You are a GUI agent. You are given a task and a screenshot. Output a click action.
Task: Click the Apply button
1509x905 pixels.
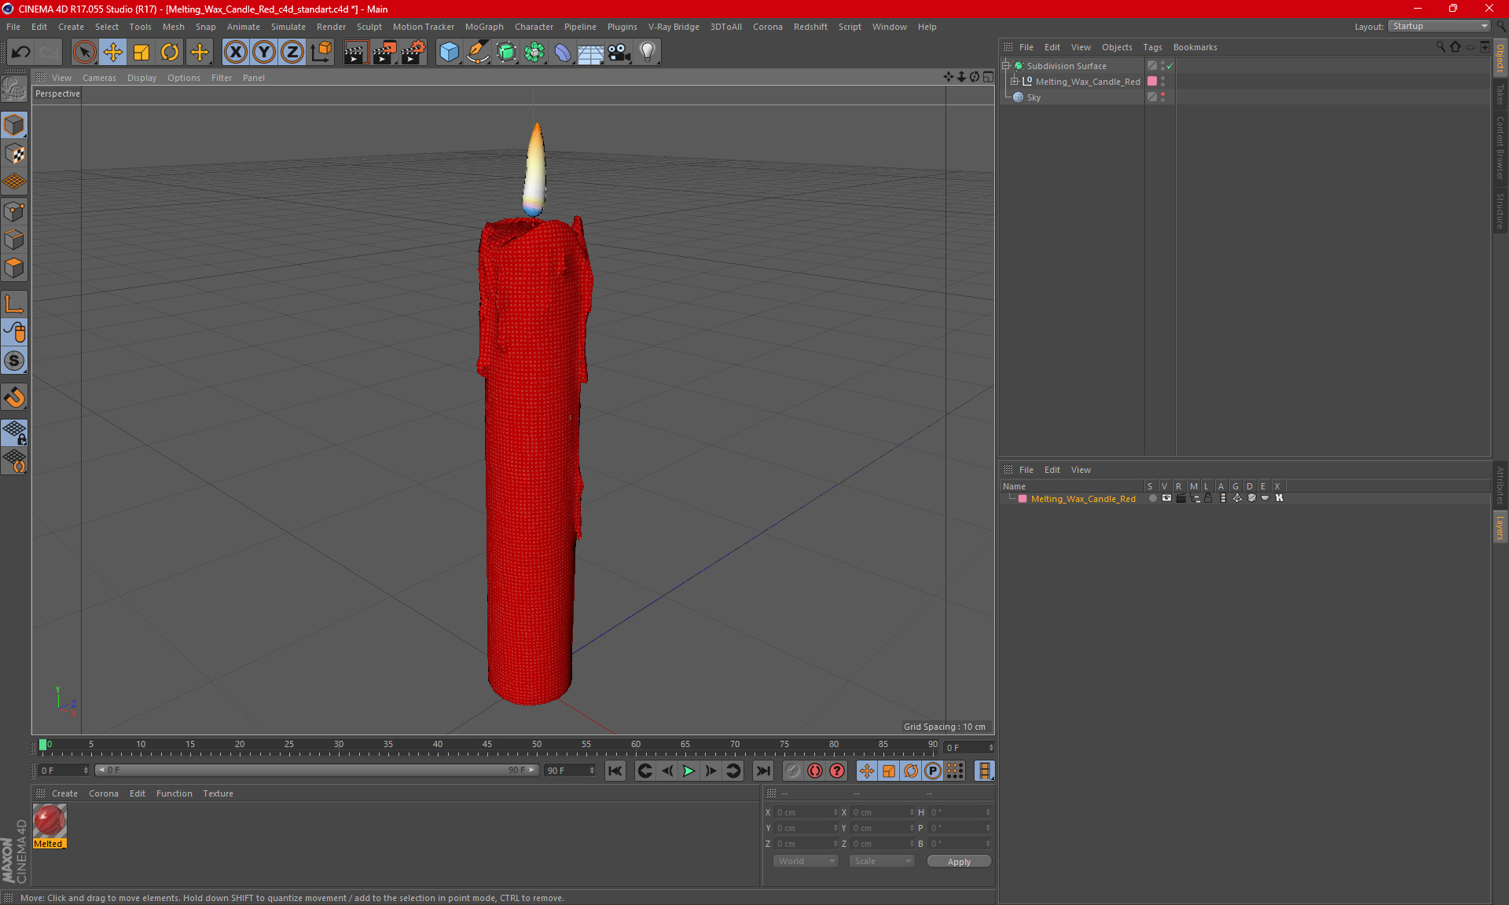[959, 862]
